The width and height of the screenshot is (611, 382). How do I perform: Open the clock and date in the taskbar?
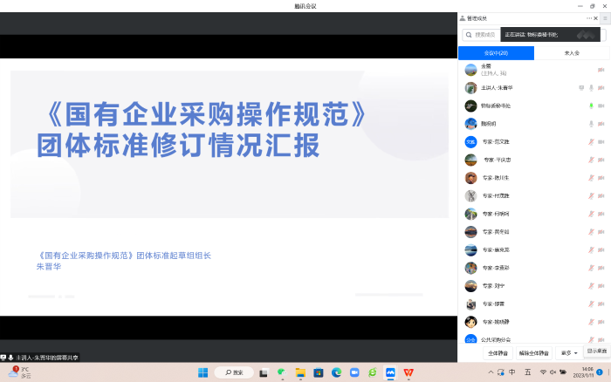(x=583, y=372)
